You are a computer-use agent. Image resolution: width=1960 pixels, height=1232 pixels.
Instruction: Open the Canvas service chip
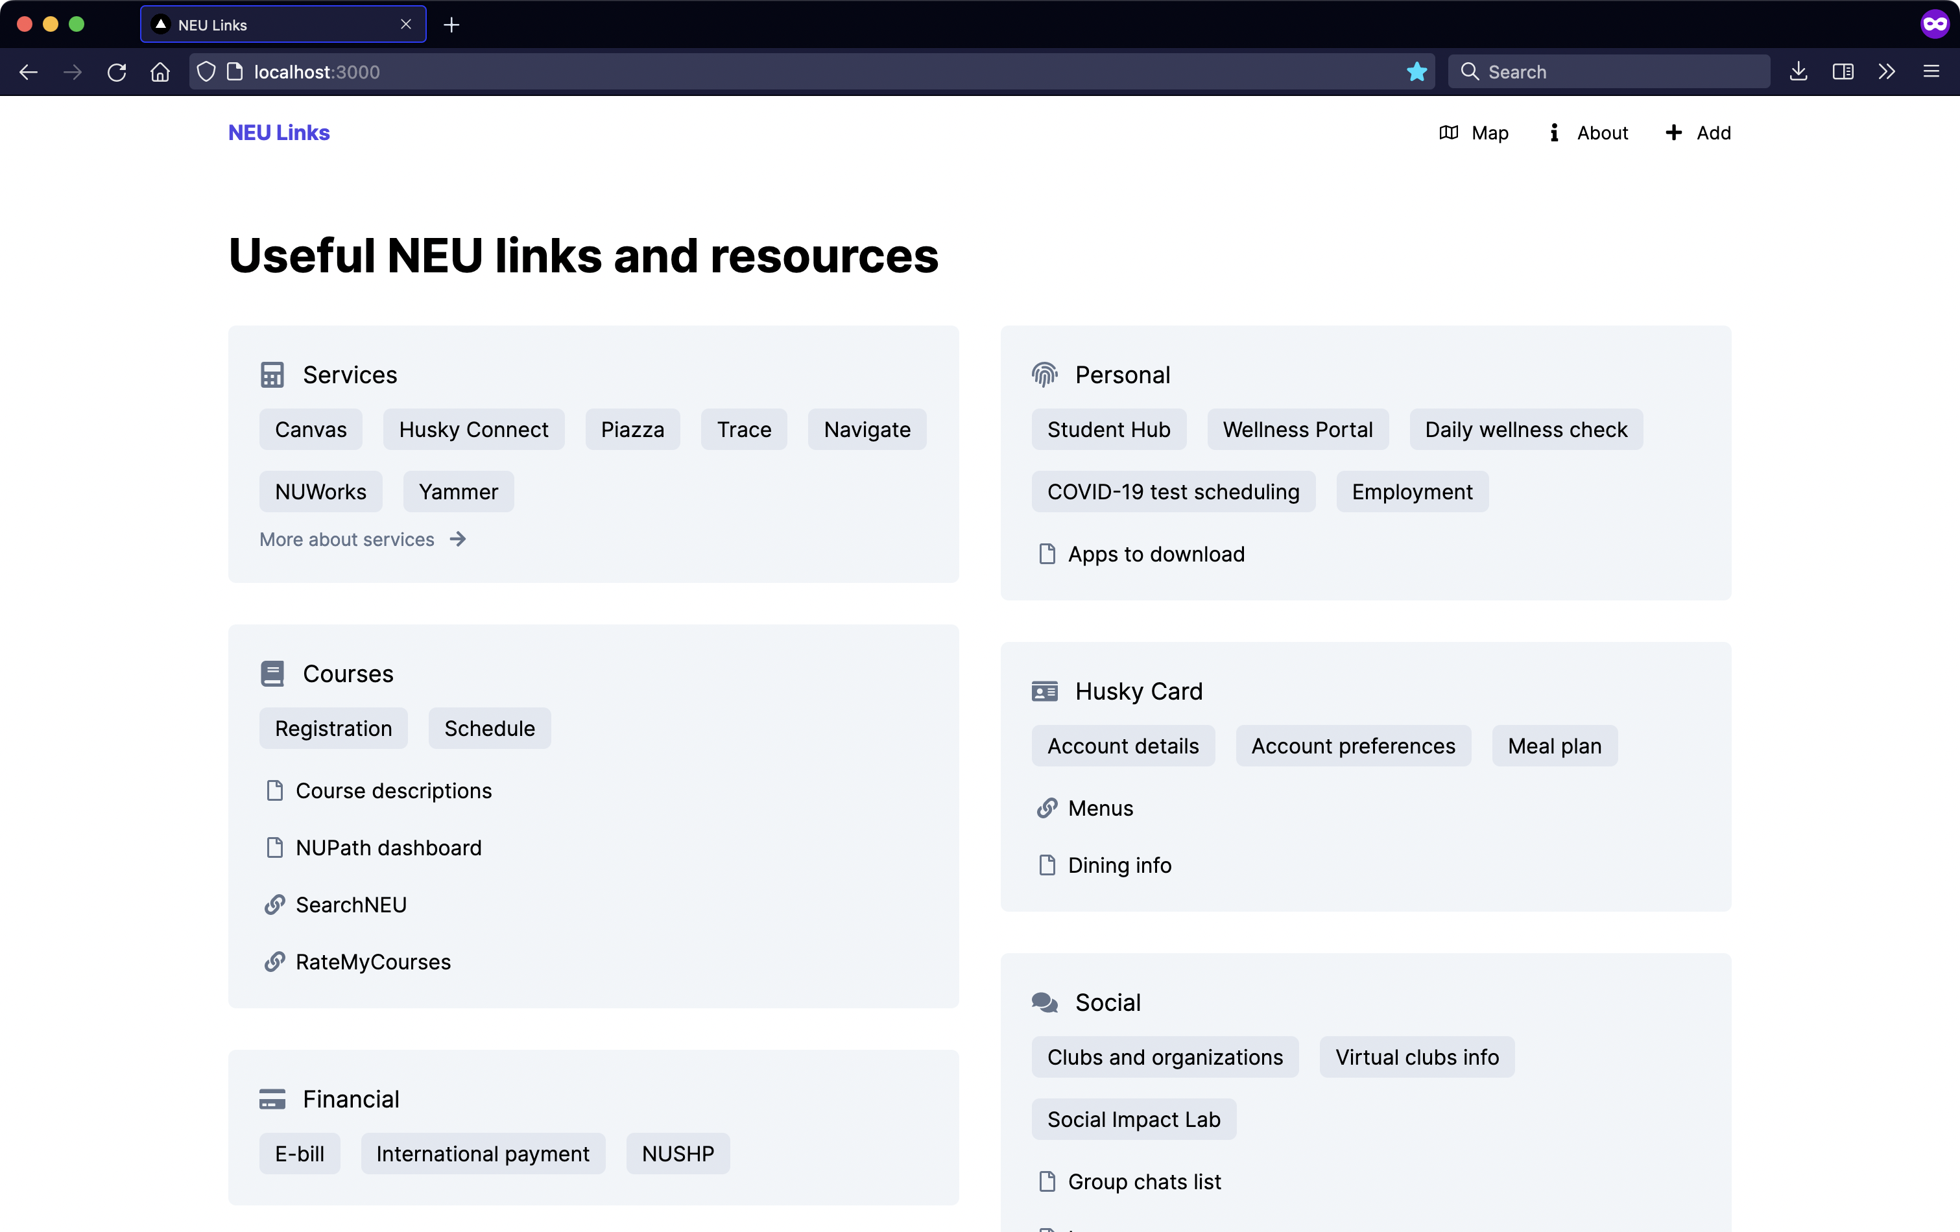click(x=310, y=429)
